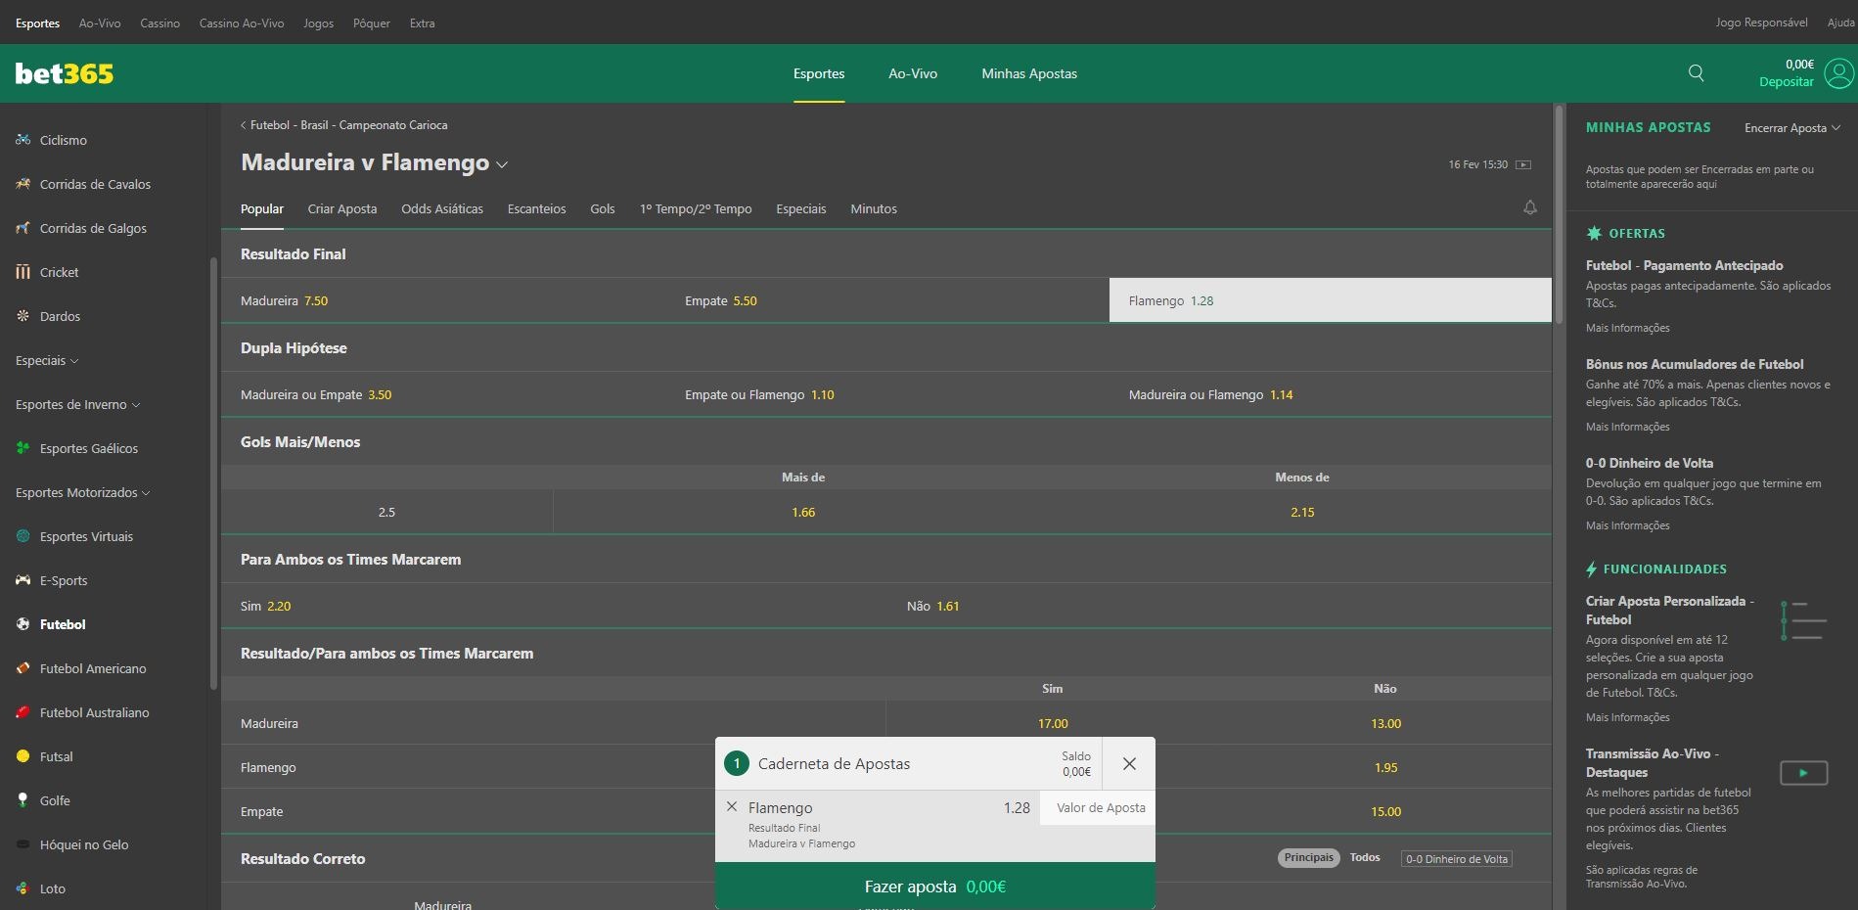
Task: Expand Esportes de Inverno category
Action: [x=77, y=404]
